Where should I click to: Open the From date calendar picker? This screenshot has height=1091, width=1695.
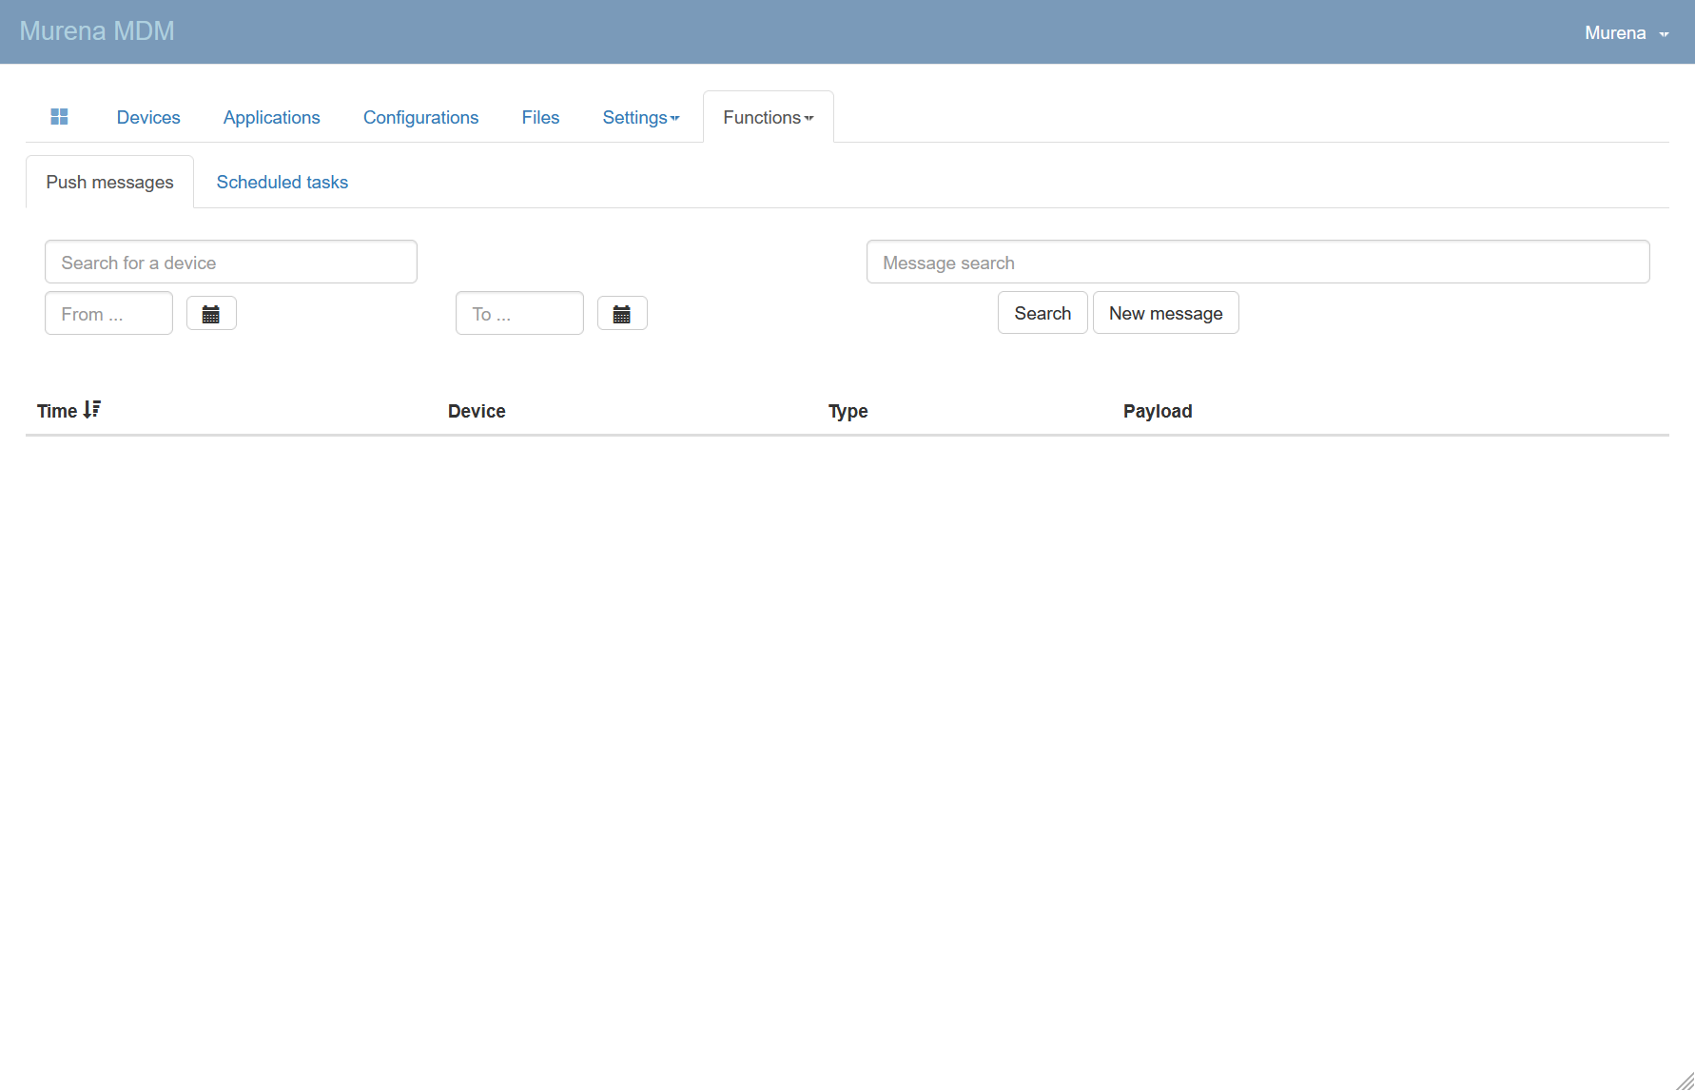(x=211, y=314)
